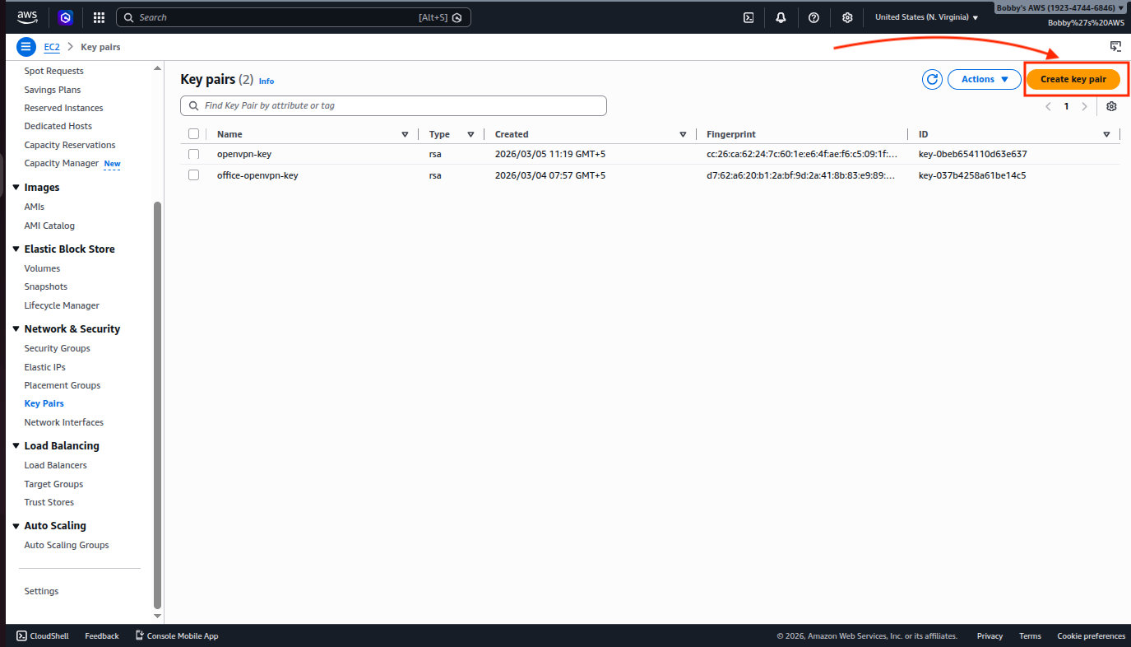Open the notifications bell
This screenshot has height=647, width=1131.
(781, 17)
